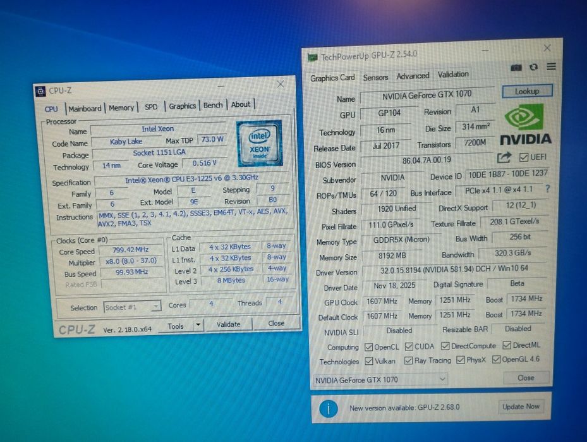Click the GPU name field NVIDIA GeForce GTX 1070
The image size is (587, 442).
[x=427, y=95]
